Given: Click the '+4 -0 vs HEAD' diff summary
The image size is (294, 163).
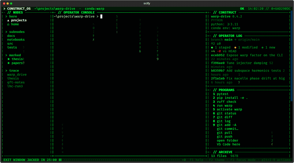Looking at the screenshot, I should (x=224, y=51).
